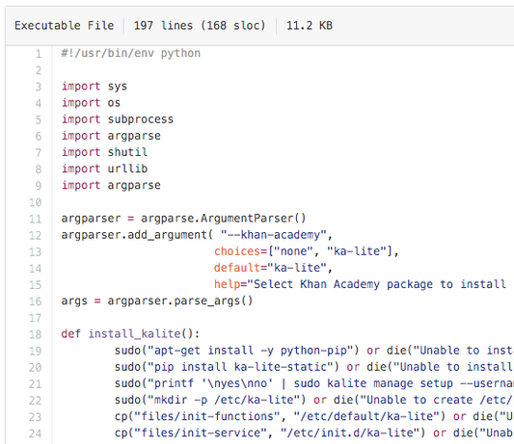The image size is (514, 444).
Task: Click line number 1 in the gutter
Action: tap(39, 54)
